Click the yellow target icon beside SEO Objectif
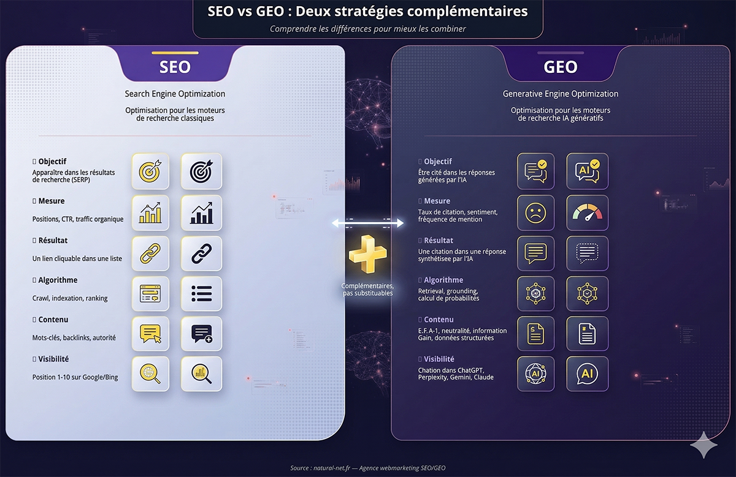This screenshot has height=477, width=736. point(150,171)
